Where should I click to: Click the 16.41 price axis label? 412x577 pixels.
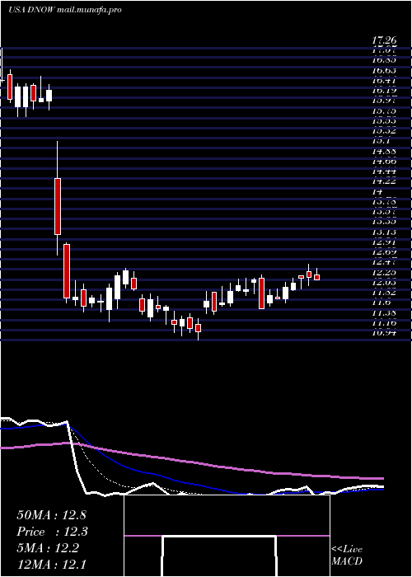(x=384, y=80)
